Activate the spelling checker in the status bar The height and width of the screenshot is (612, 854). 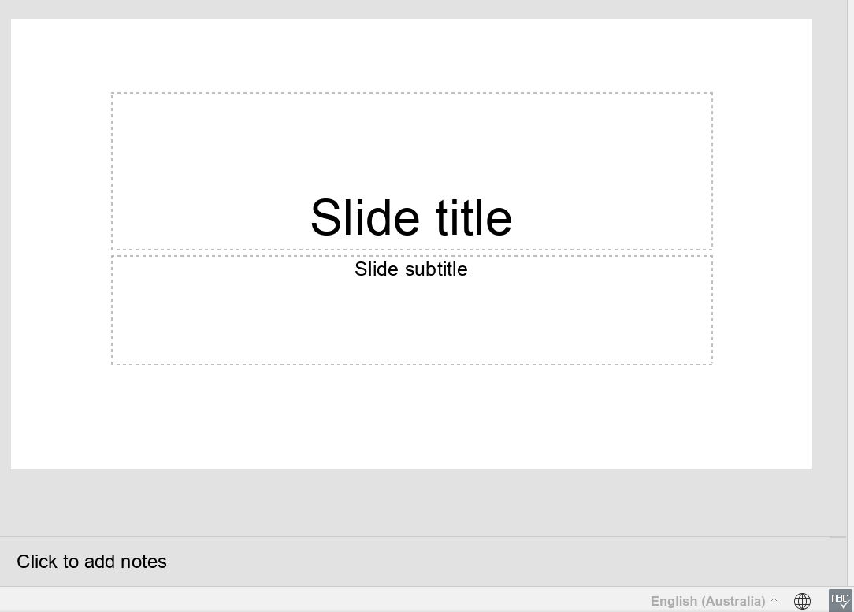coord(839,599)
